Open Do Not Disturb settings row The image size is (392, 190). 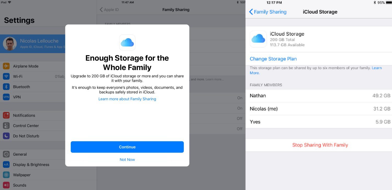(x=33, y=136)
